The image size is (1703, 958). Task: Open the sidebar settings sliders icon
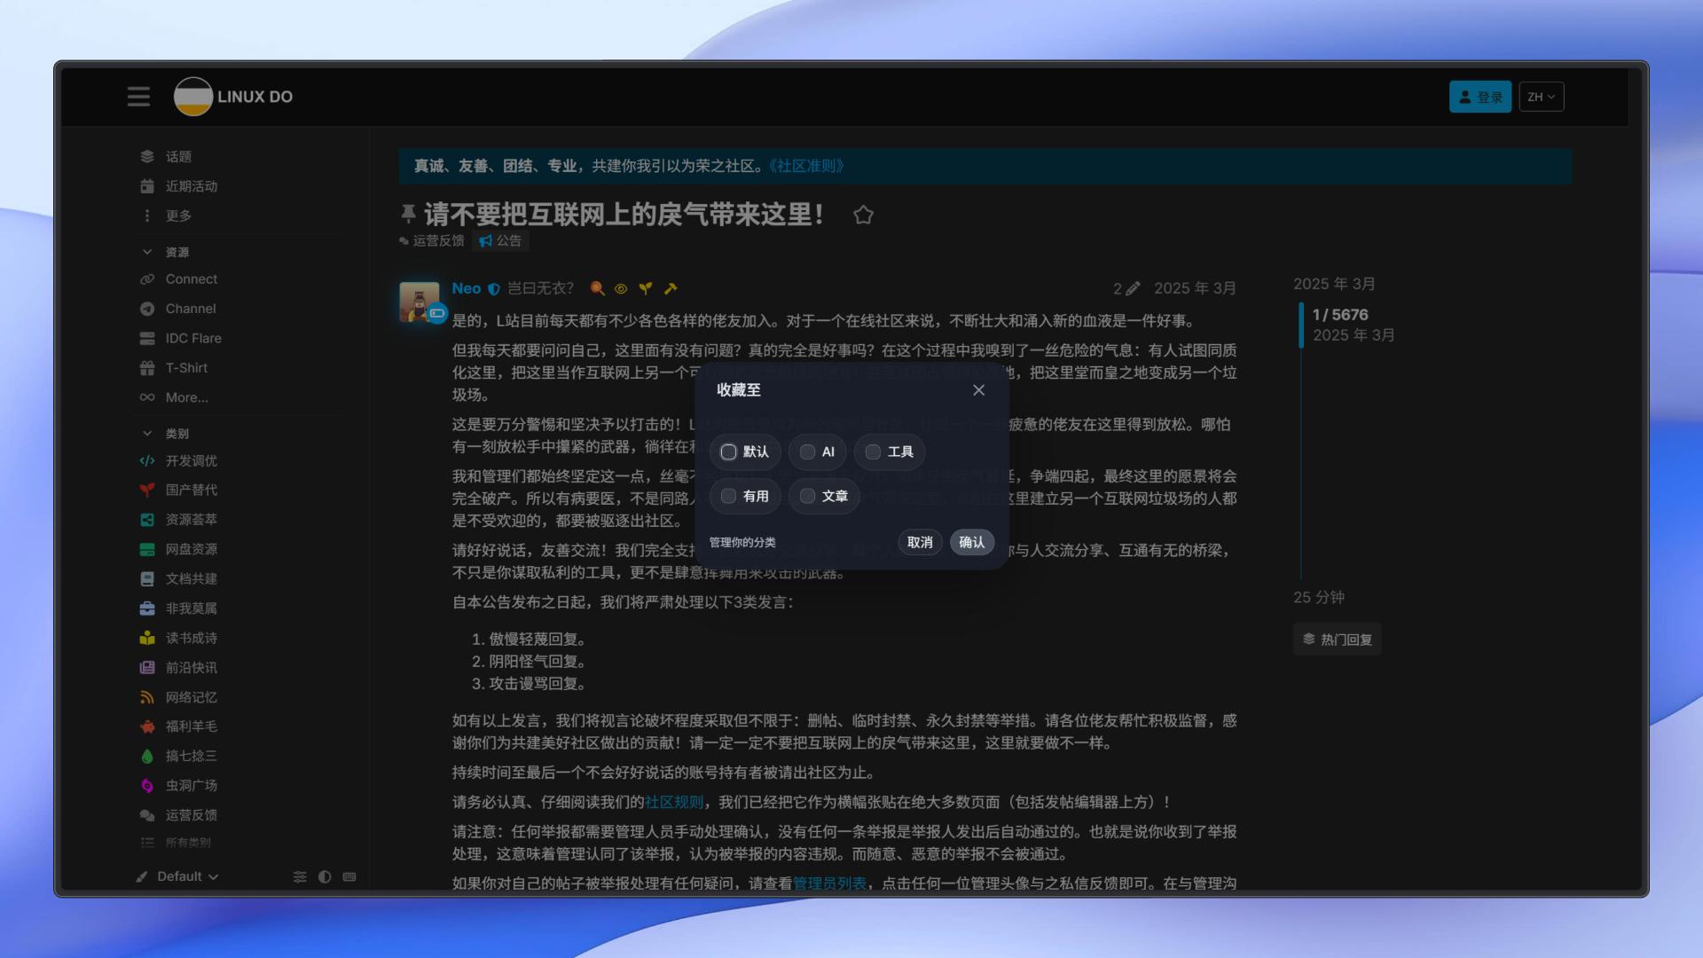[x=300, y=876]
